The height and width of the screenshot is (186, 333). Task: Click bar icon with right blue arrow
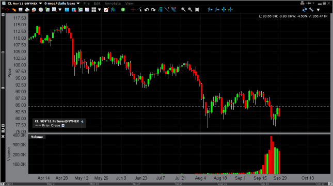pos(210,10)
